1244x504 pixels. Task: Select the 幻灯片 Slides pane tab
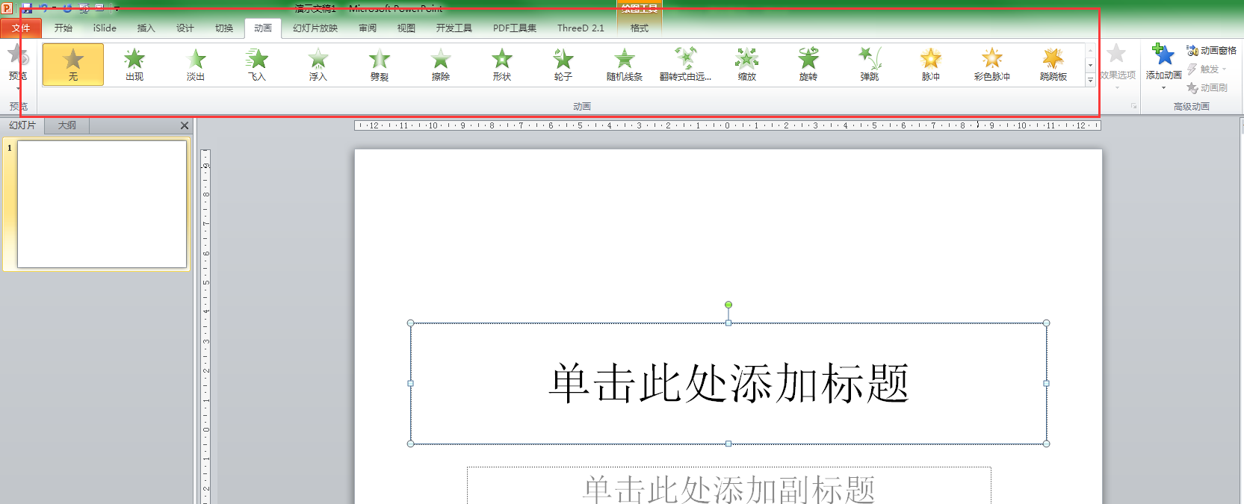[x=22, y=125]
